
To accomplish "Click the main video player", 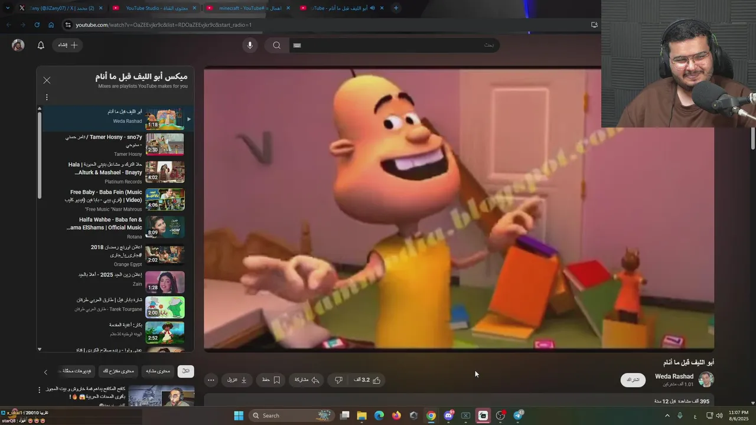I will tap(459, 208).
